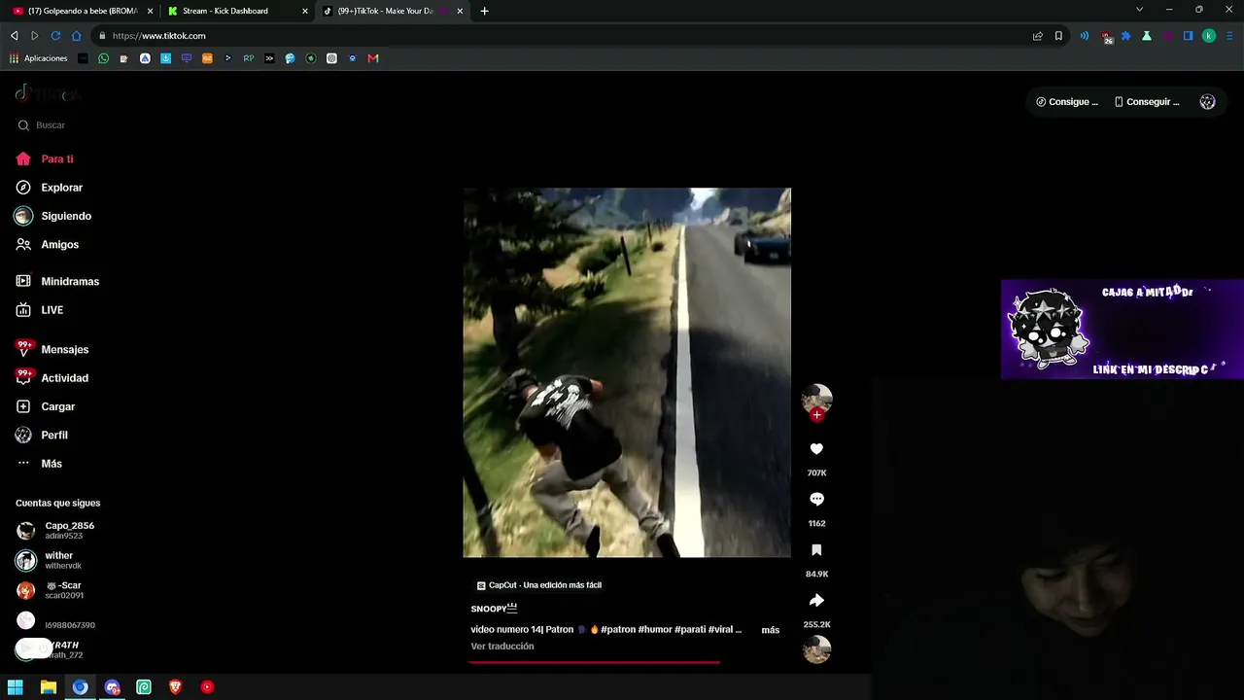Click the Consigue button in the header
Viewport: 1244px width, 700px height.
click(x=1067, y=102)
